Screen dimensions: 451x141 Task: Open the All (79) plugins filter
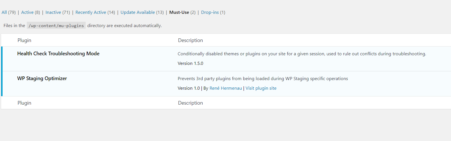click(x=8, y=12)
